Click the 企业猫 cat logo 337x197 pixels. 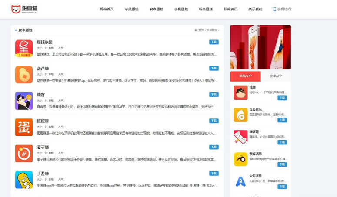pyautogui.click(x=24, y=9)
